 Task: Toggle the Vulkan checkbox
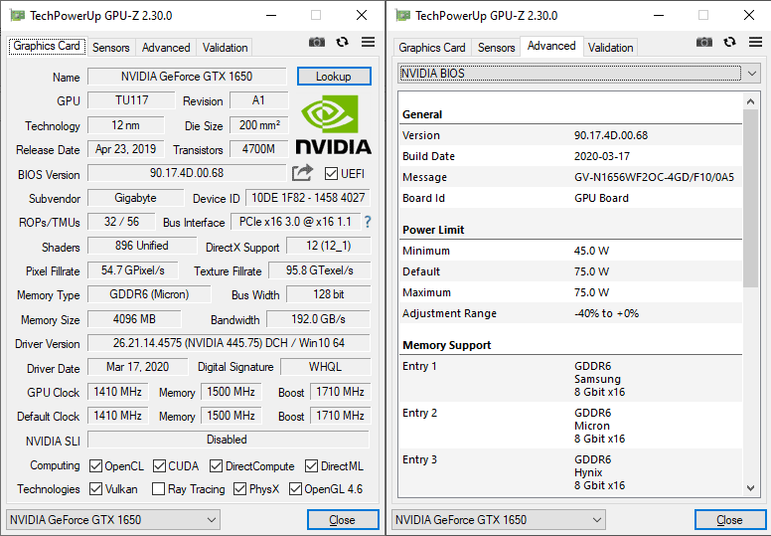pos(96,488)
